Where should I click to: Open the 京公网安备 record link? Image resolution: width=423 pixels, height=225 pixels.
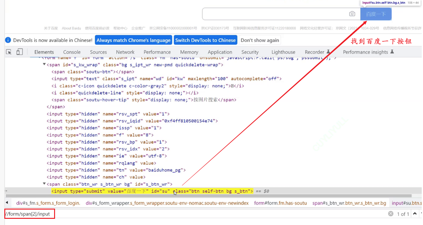[x=173, y=28]
